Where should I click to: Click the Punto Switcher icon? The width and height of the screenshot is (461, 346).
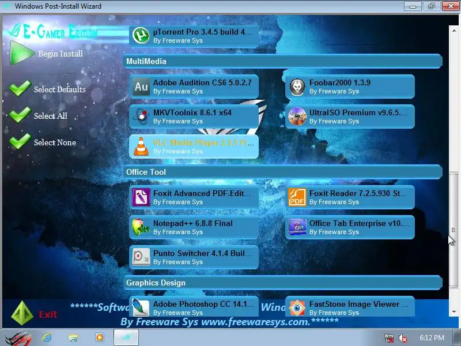point(141,257)
